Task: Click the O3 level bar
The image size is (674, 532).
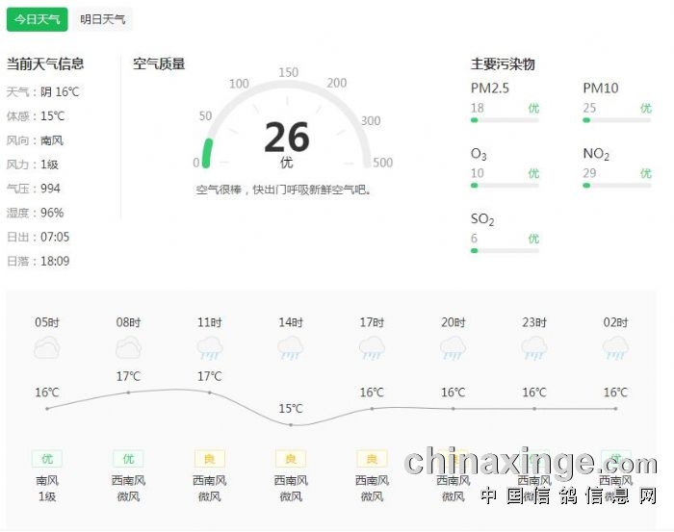Action: [505, 186]
